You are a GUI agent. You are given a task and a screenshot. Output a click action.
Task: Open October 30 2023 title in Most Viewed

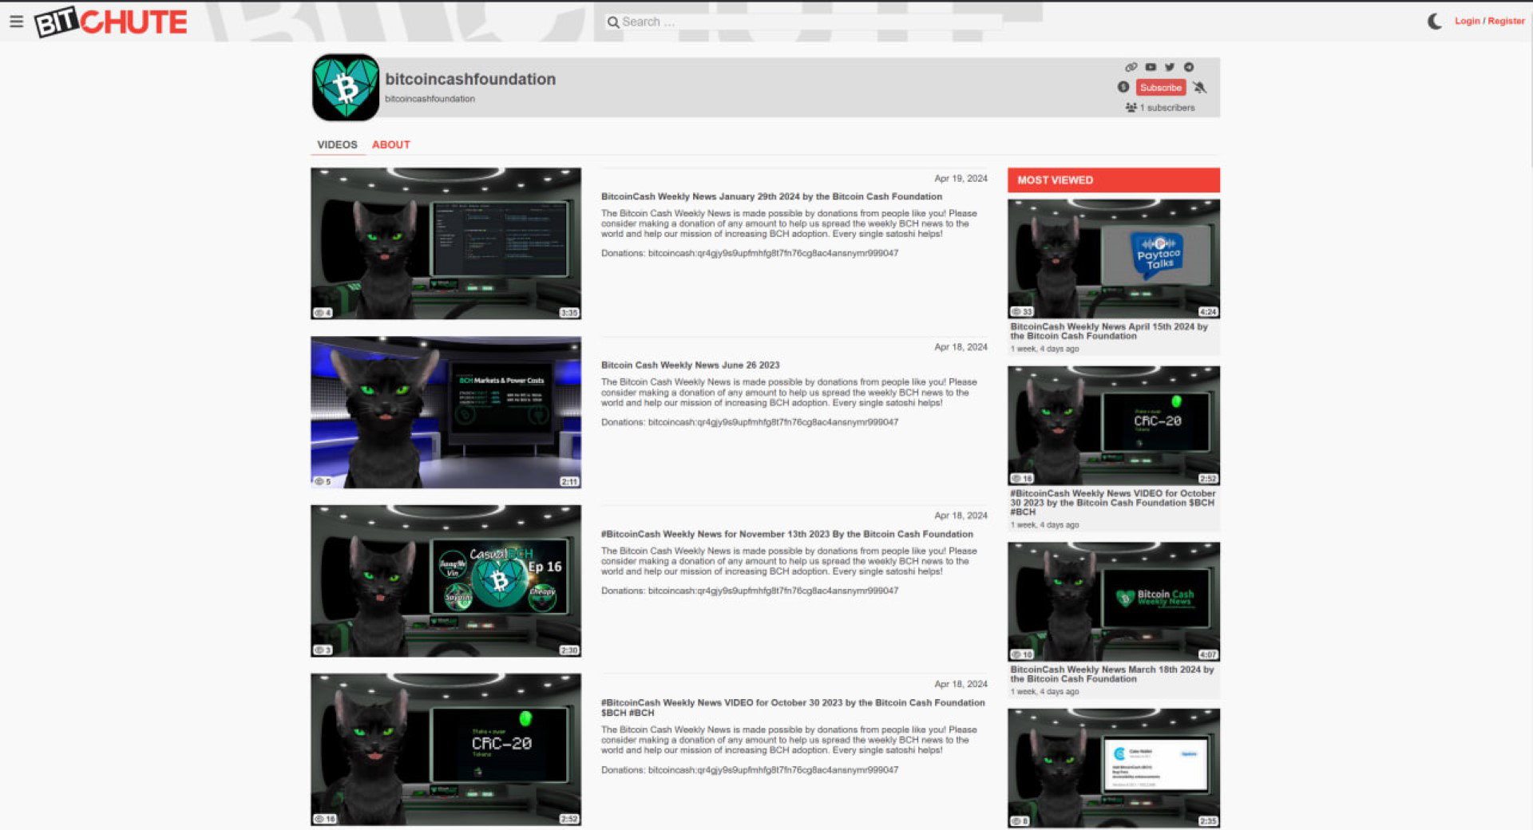click(1112, 503)
